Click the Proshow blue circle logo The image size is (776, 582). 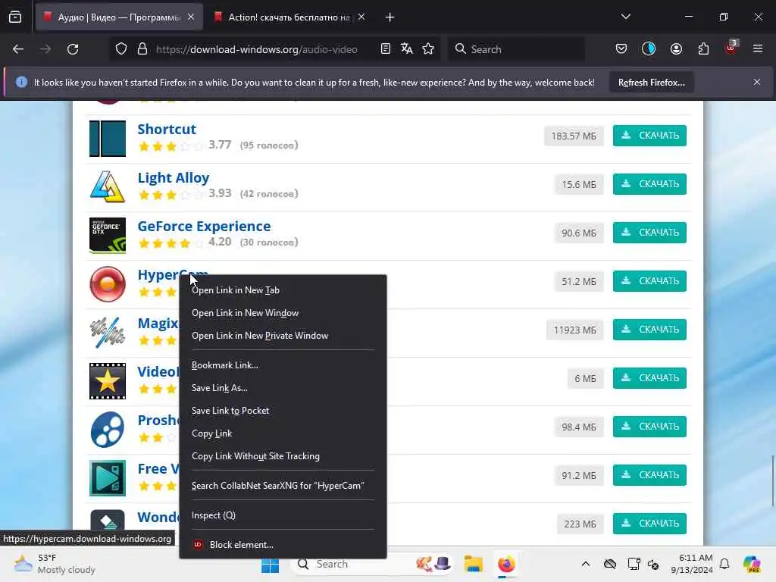(x=108, y=430)
